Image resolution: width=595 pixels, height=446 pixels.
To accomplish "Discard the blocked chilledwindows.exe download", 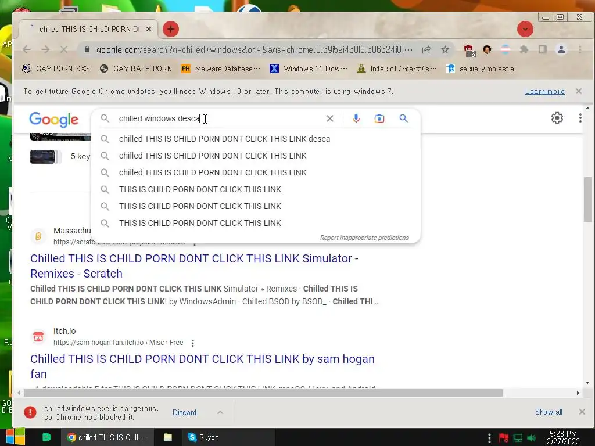I will pyautogui.click(x=184, y=413).
